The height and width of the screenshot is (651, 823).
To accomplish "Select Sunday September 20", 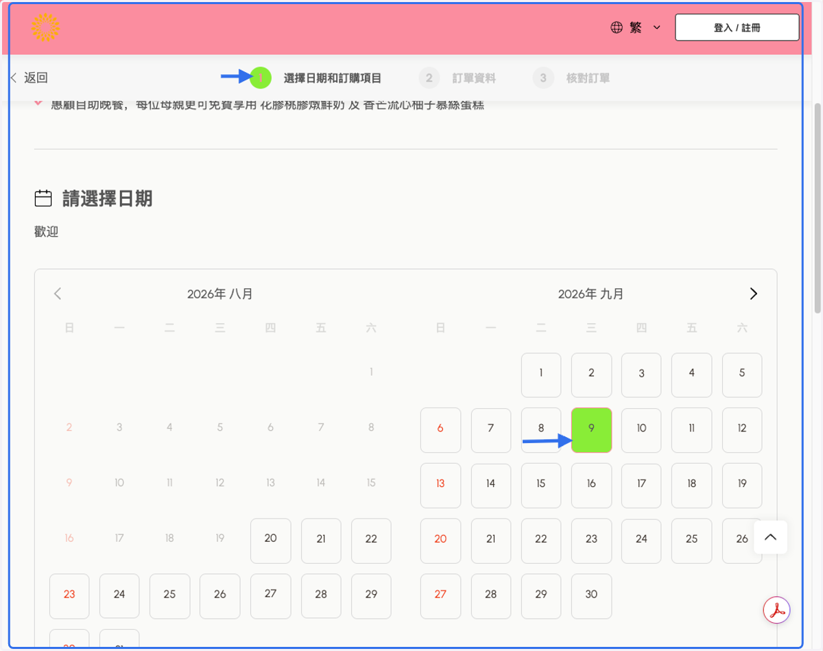I will [x=440, y=541].
